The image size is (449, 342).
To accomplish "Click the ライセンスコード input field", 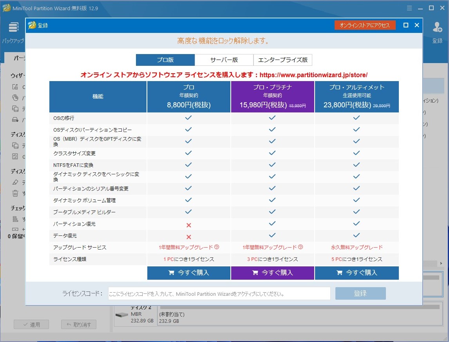I will pos(219,293).
